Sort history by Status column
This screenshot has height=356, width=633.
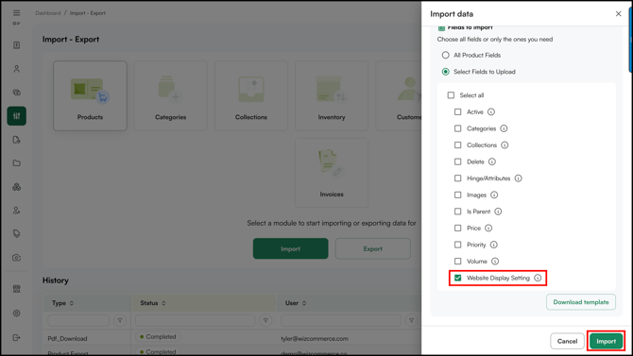pos(163,303)
